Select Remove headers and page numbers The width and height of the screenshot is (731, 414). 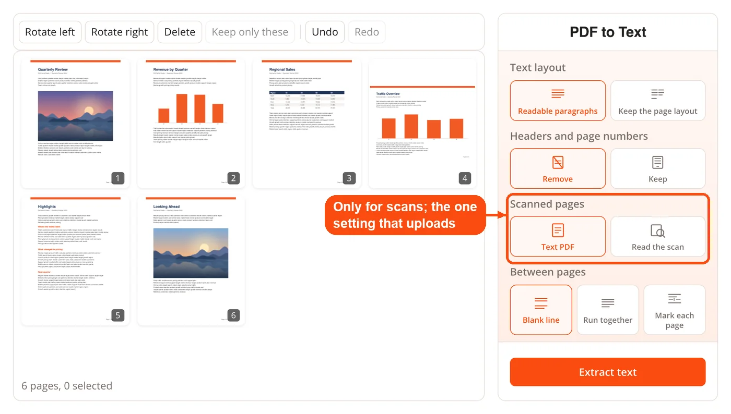coord(558,168)
